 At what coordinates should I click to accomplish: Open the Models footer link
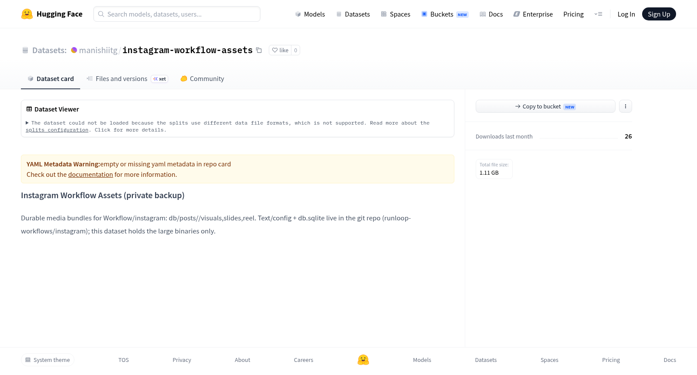pyautogui.click(x=422, y=360)
